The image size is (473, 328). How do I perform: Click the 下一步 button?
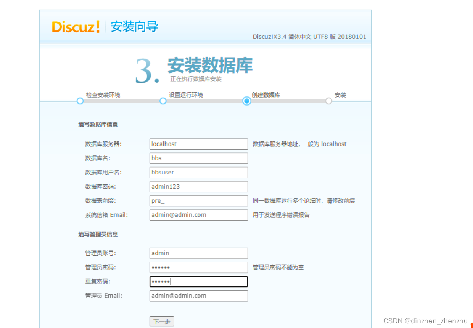(x=162, y=322)
